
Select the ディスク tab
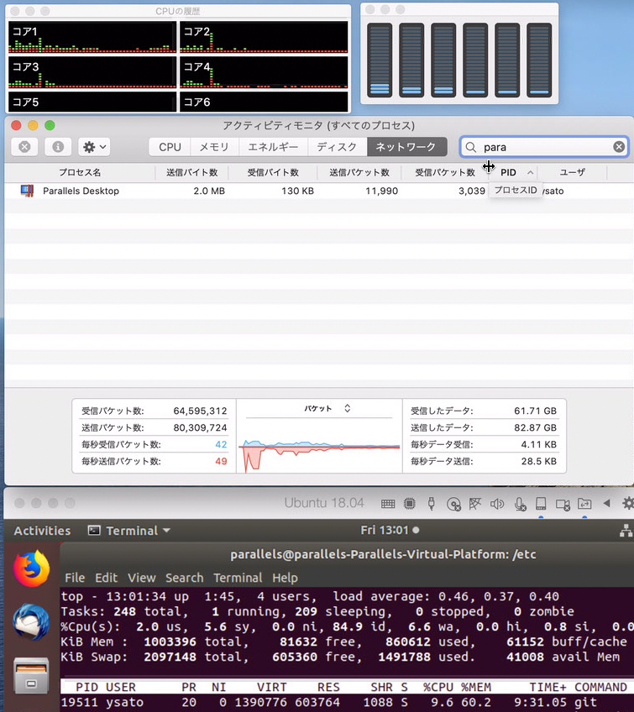(x=337, y=147)
